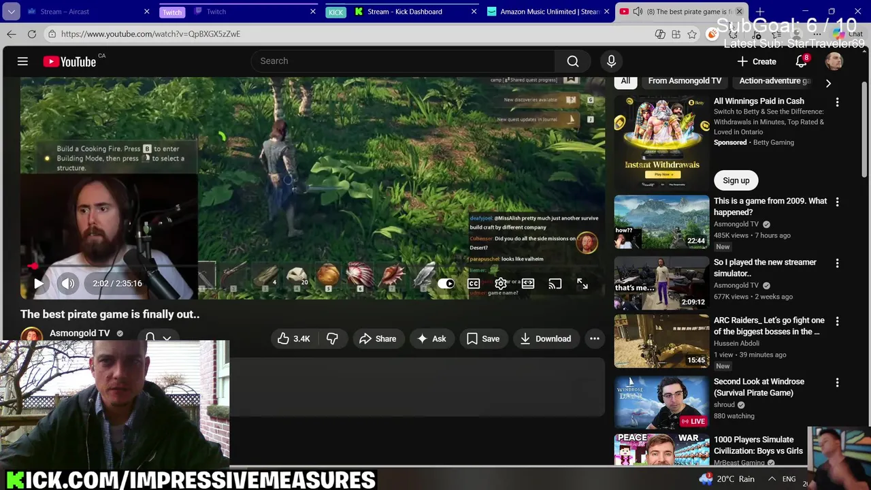Show hidden system tray icons
871x490 pixels.
click(772, 479)
